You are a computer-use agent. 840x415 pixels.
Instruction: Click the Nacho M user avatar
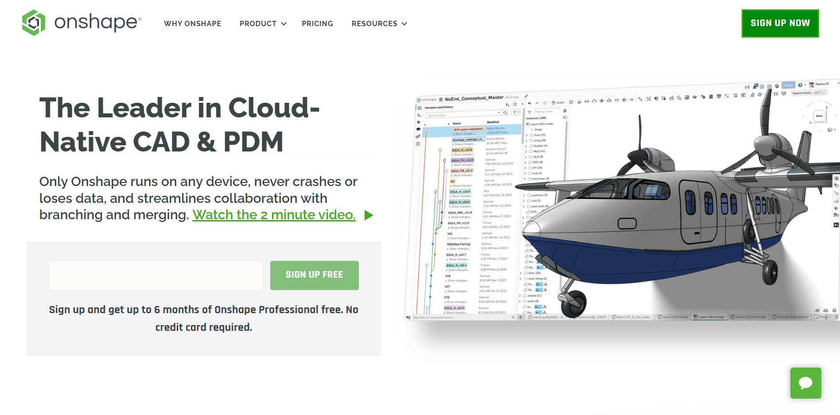coord(812,84)
